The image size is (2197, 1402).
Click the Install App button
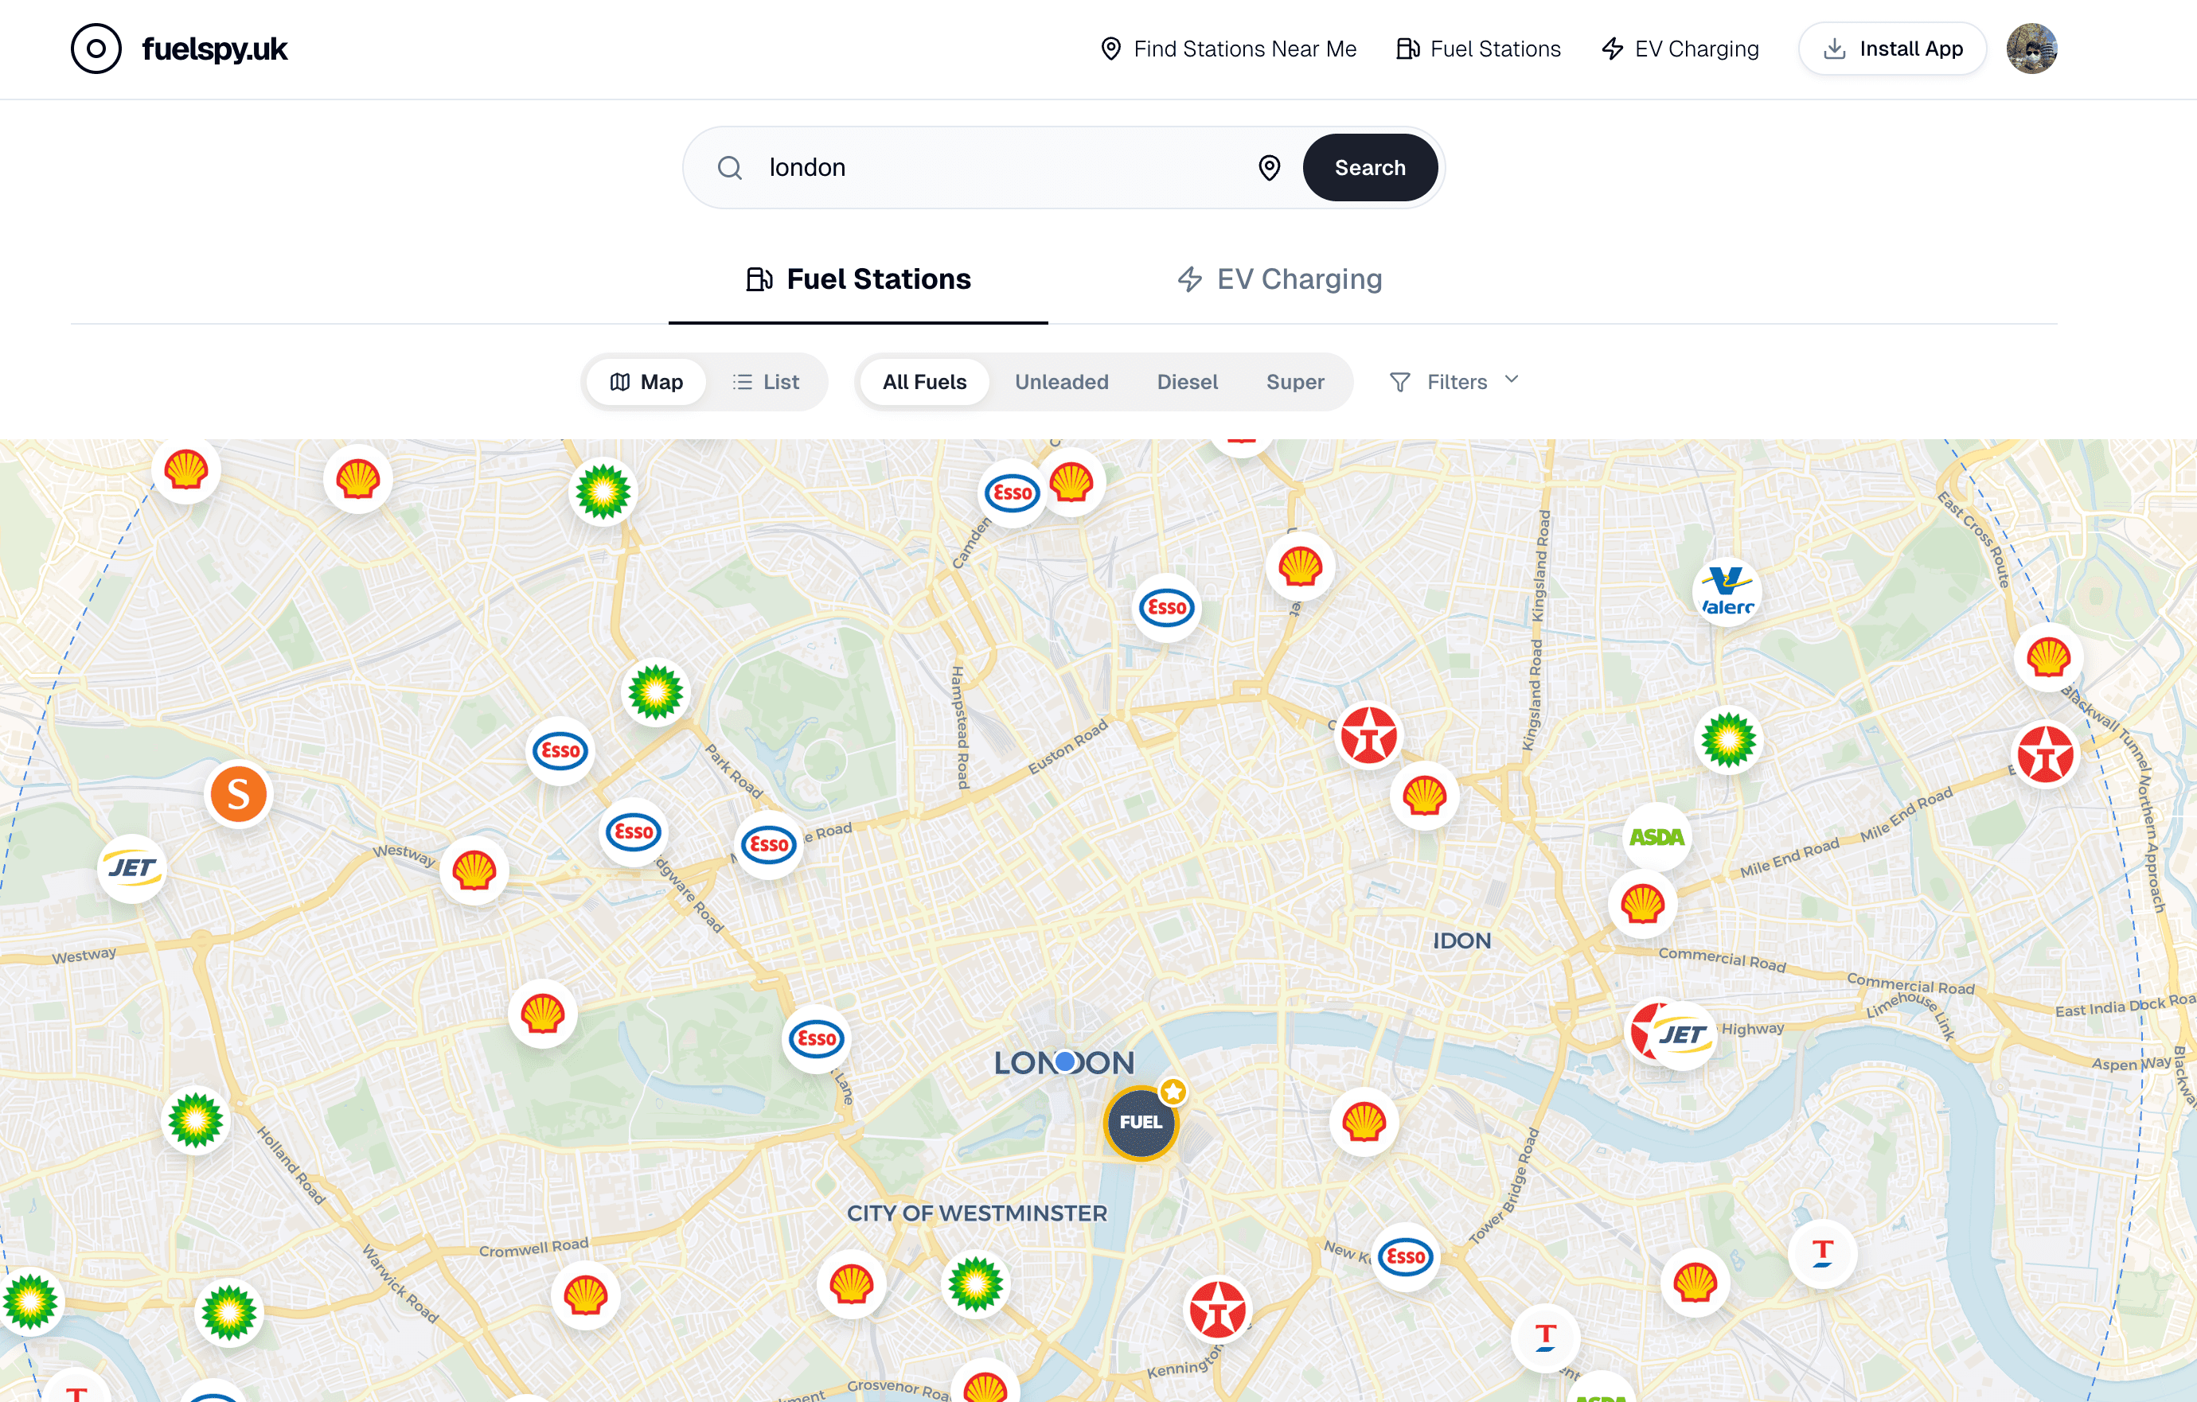pos(1892,49)
